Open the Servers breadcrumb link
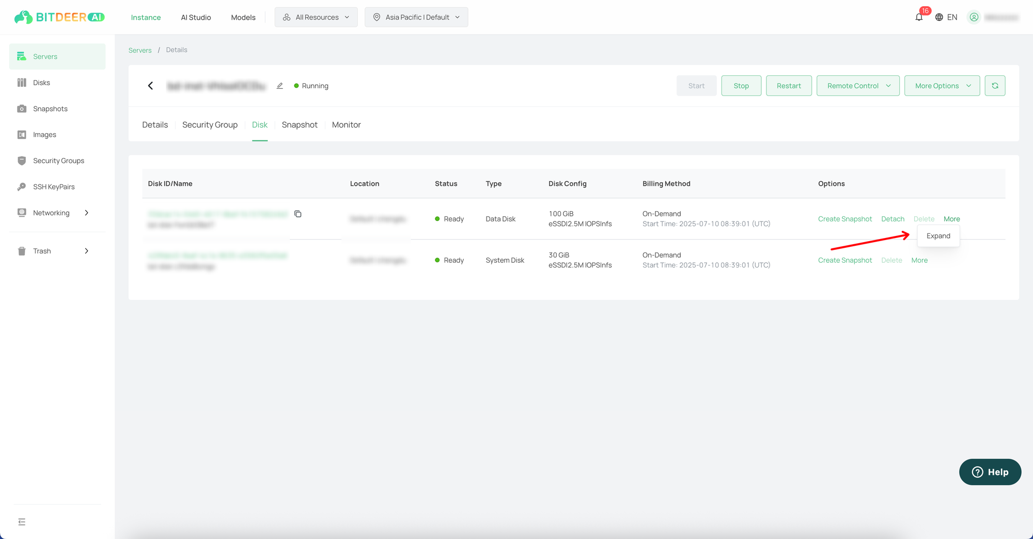This screenshot has width=1033, height=539. click(140, 50)
